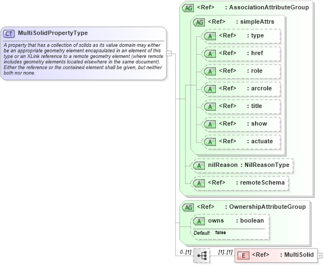The width and height of the screenshot is (323, 265).
Task: Select the remoteSchema label
Action: 262,182
